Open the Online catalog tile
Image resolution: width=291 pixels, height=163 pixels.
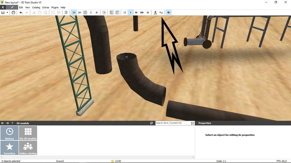pos(28,148)
